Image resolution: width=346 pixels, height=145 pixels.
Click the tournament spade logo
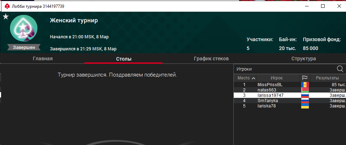(x=24, y=29)
